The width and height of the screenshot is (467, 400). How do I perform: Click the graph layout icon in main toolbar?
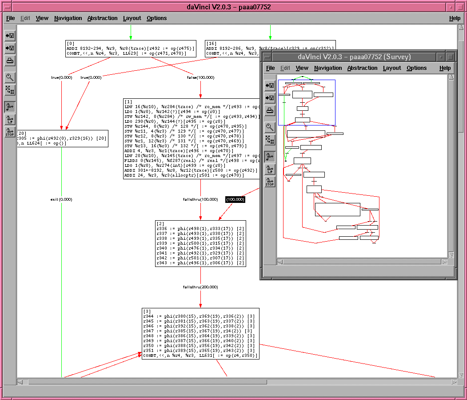coord(10,89)
